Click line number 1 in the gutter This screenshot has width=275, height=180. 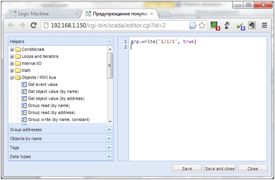coord(125,42)
